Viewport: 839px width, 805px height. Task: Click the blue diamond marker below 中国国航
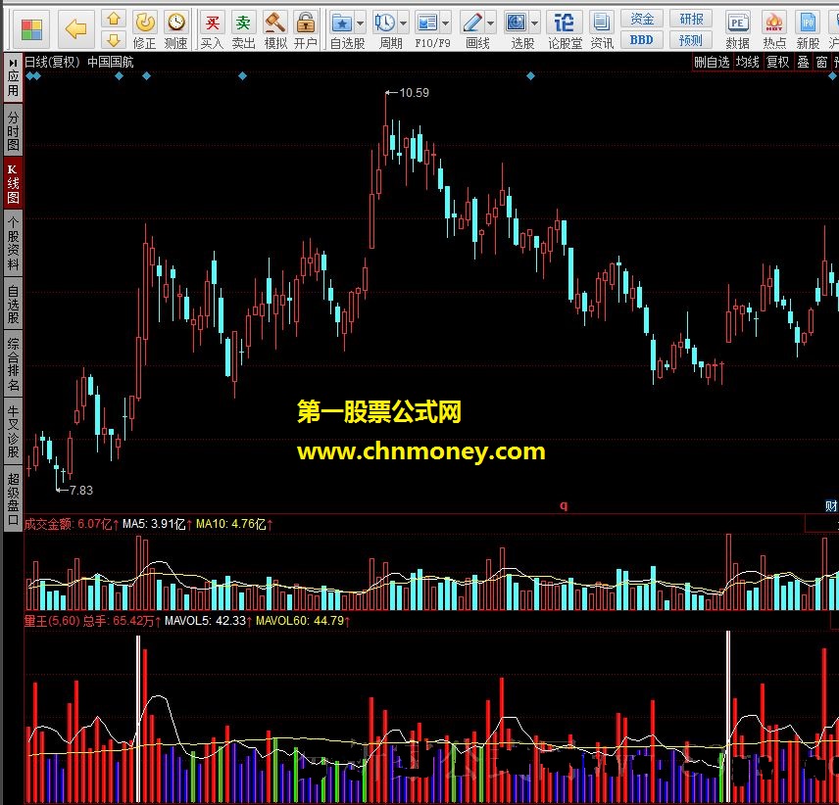coord(120,76)
